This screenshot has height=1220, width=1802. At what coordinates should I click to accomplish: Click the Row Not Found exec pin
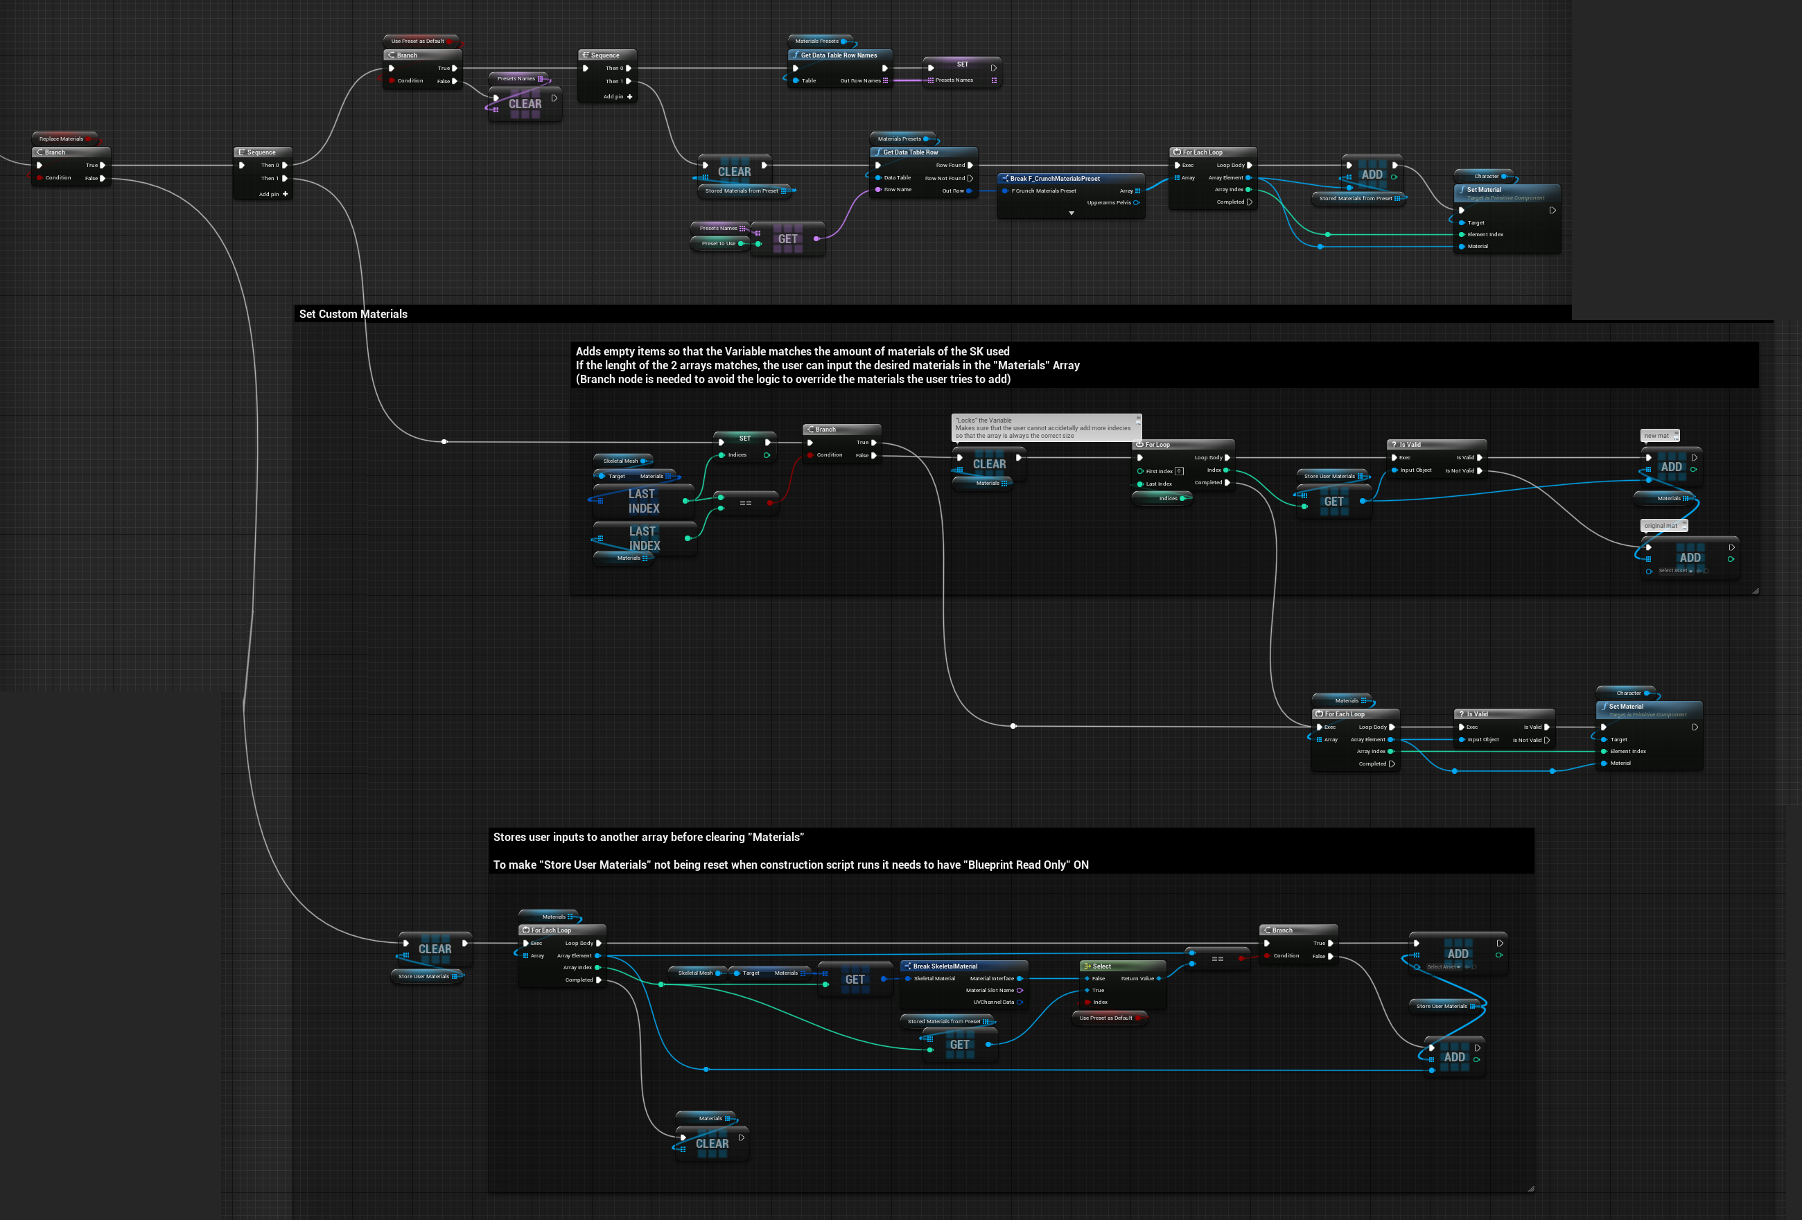click(970, 178)
